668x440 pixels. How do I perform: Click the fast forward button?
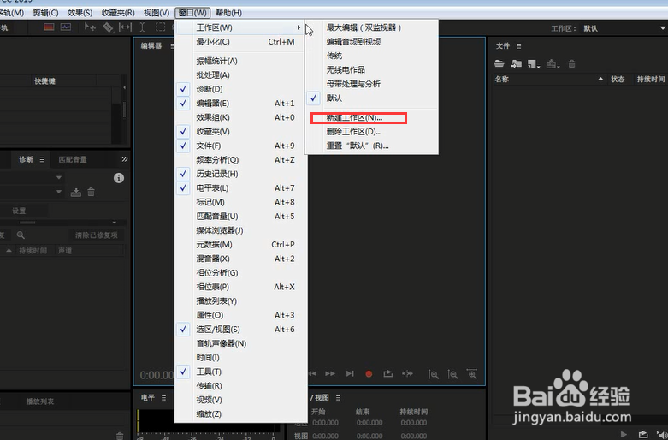330,373
